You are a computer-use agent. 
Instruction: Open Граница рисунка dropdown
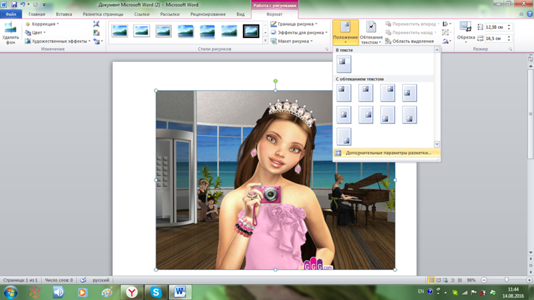coord(294,24)
